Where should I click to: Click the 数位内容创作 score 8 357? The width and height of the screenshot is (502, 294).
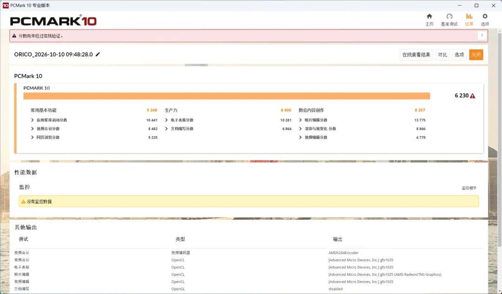tap(420, 110)
